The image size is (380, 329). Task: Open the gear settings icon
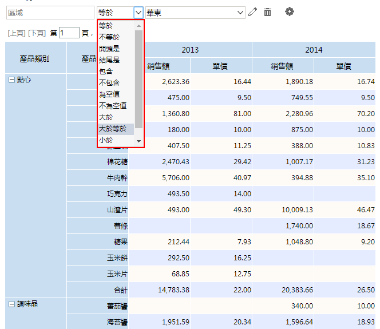(x=290, y=11)
